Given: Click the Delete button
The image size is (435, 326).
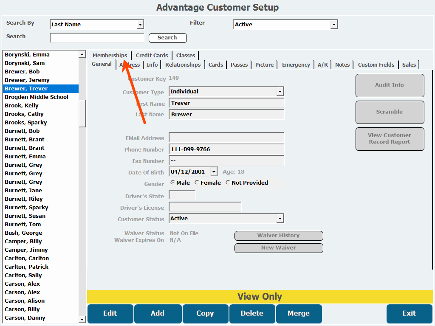Looking at the screenshot, I should point(252,314).
